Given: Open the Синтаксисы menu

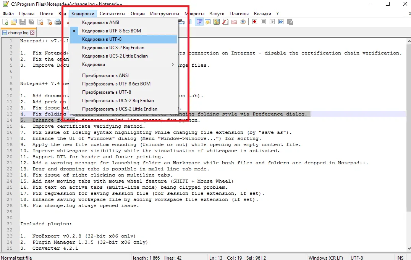Looking at the screenshot, I should click(x=112, y=14).
